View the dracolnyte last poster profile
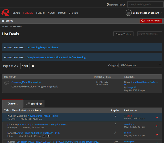The width and height of the screenshot is (164, 143). (x=129, y=124)
